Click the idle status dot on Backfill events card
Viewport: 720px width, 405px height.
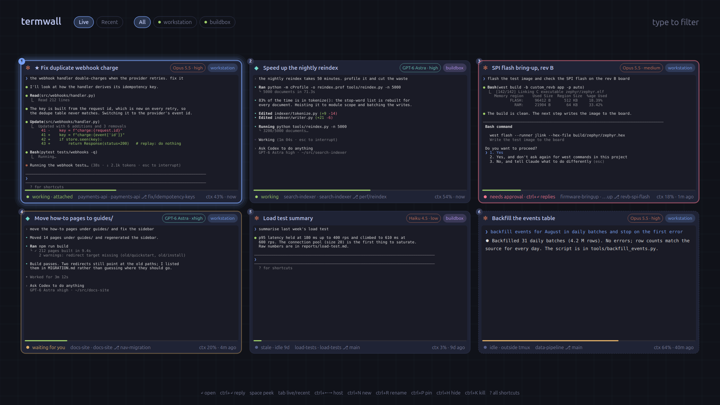tap(485, 348)
